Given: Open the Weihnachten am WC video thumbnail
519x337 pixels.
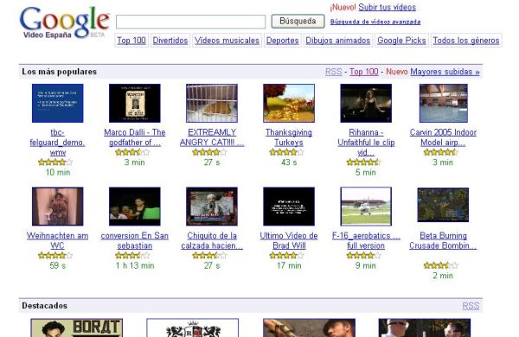Looking at the screenshot, I should 58,207.
